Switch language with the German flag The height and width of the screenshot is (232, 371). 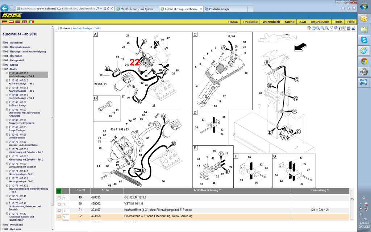[x=4, y=22]
